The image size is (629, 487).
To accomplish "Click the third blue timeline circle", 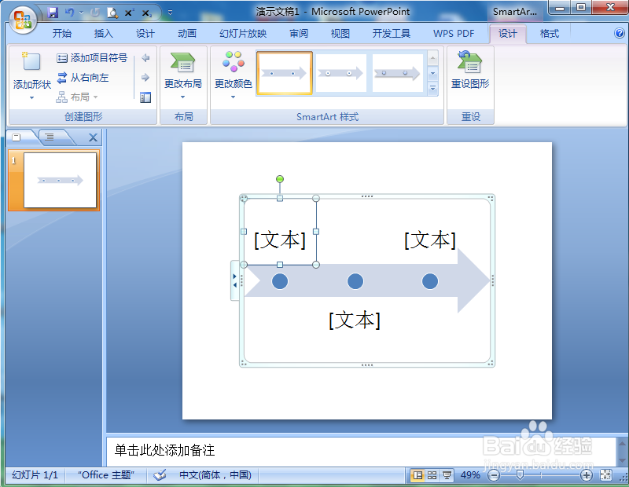I will [x=430, y=281].
